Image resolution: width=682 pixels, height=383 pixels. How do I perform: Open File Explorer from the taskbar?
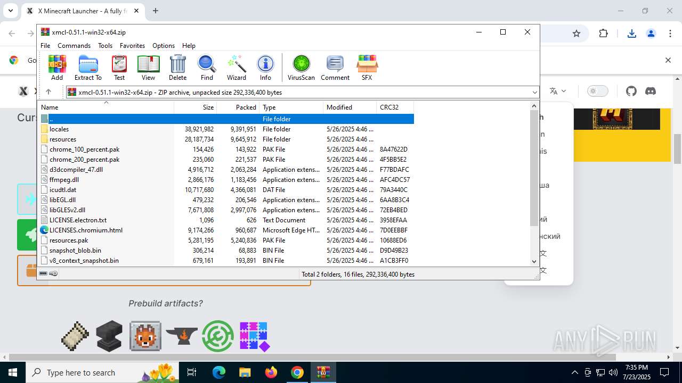pos(245,372)
